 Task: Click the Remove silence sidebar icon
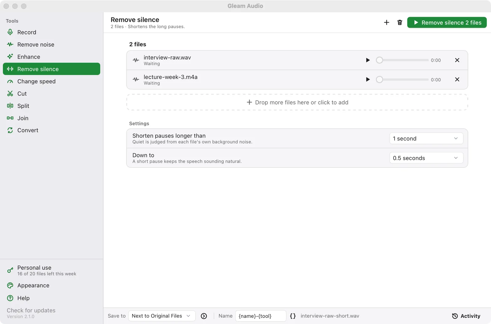[x=10, y=69]
